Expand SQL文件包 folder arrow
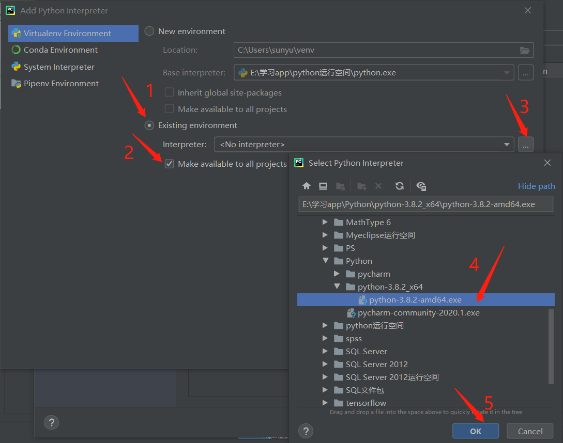The height and width of the screenshot is (443, 563). (325, 390)
